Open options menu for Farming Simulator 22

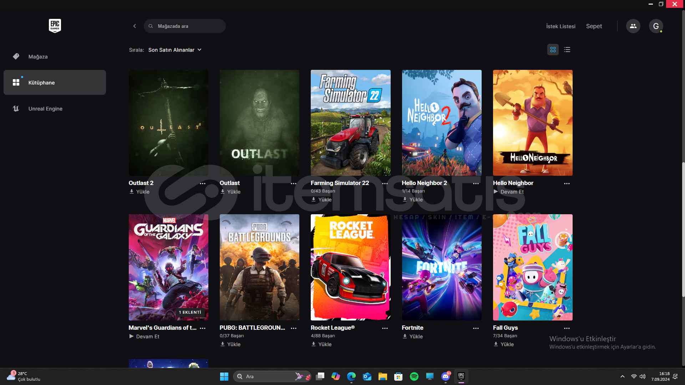(385, 184)
